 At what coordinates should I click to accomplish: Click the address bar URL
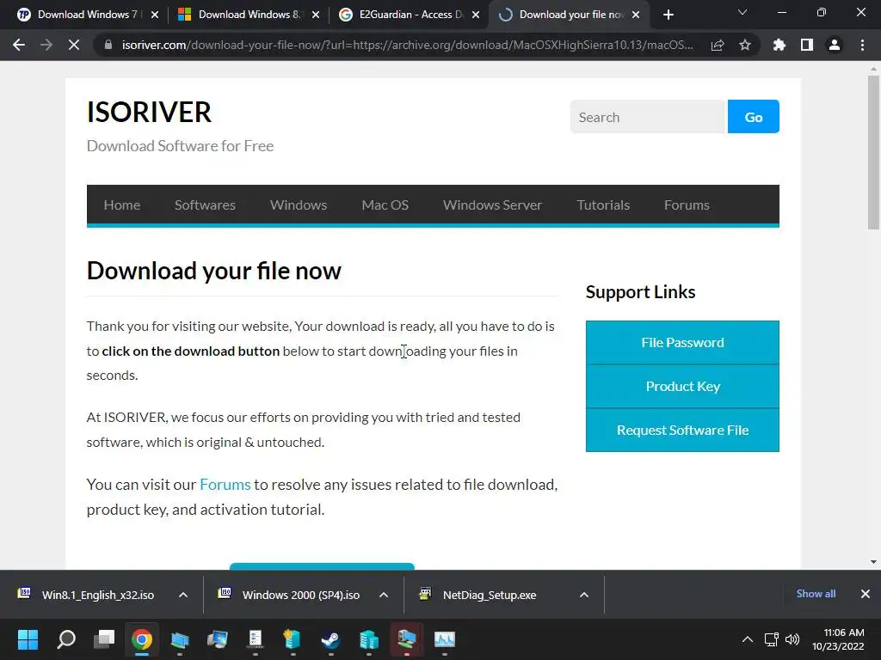click(407, 45)
